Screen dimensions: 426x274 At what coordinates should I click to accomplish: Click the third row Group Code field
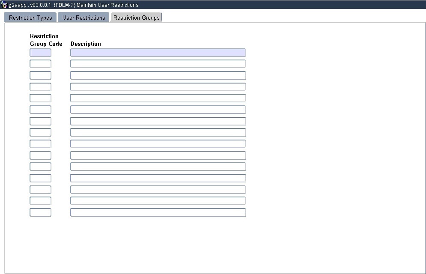[40, 75]
